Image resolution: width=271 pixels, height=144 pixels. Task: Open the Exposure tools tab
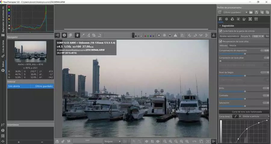tap(220, 19)
